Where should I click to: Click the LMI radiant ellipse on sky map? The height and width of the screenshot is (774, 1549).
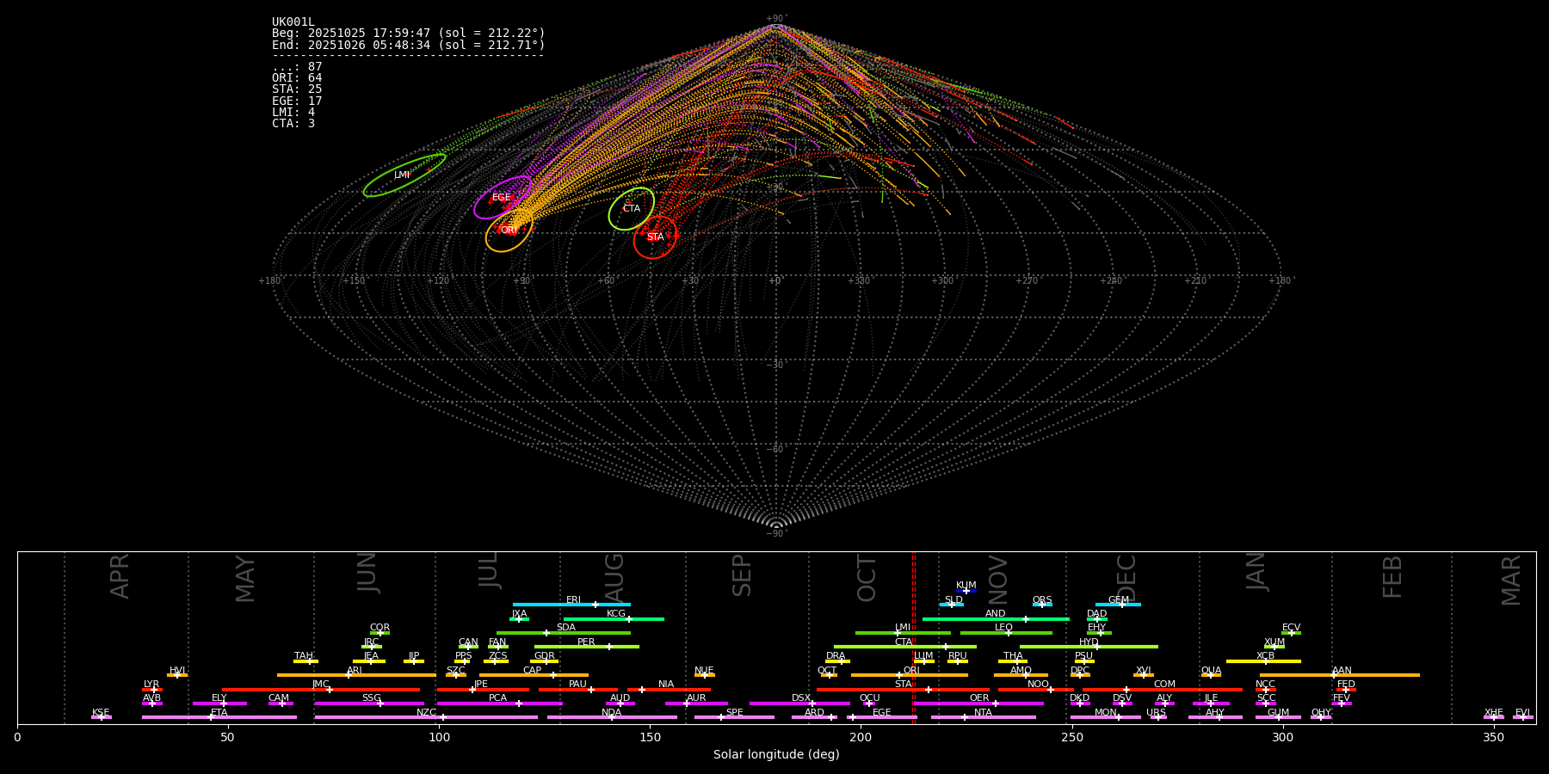point(404,175)
